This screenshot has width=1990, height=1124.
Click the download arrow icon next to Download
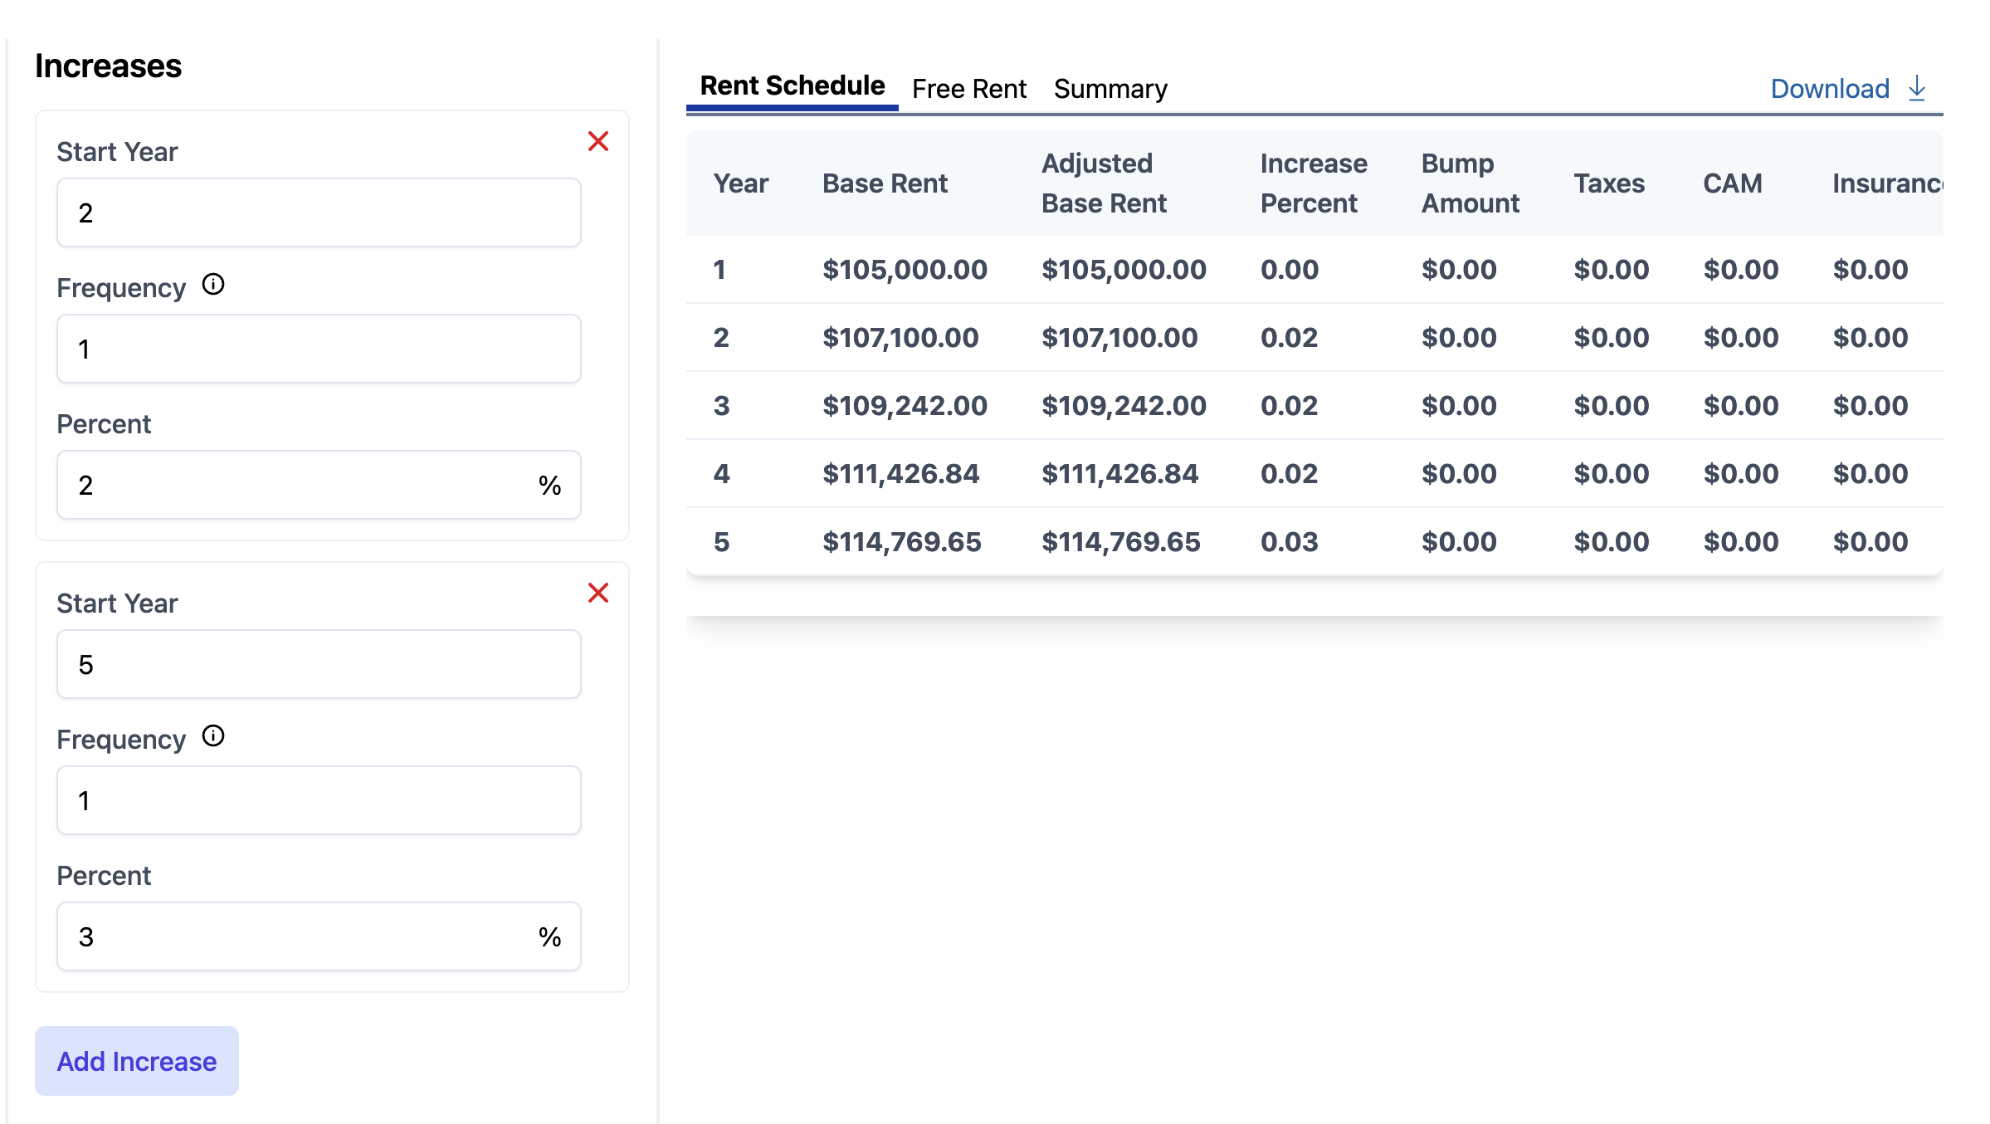1917,87
